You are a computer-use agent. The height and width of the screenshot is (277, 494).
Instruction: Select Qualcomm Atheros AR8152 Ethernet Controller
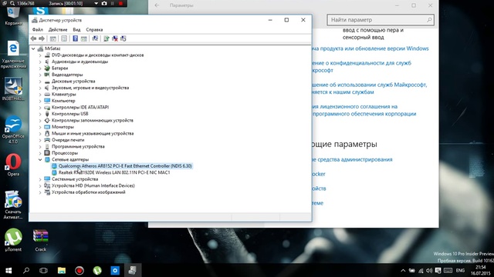coord(125,166)
